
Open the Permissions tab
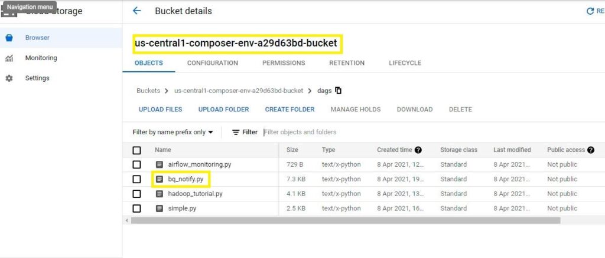click(284, 63)
